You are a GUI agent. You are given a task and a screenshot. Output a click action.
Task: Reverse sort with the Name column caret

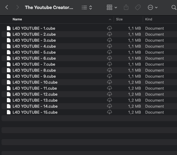point(110,19)
